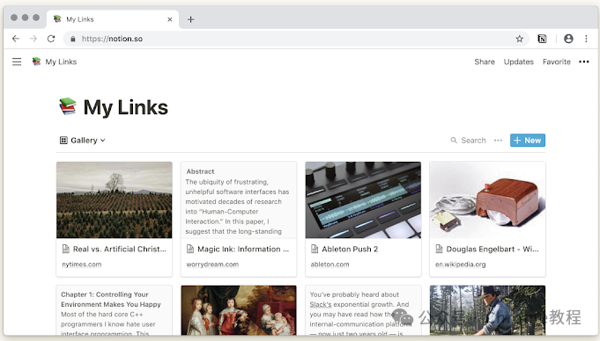Click Favorite to favorite this page
This screenshot has width=600, height=341.
coord(556,62)
